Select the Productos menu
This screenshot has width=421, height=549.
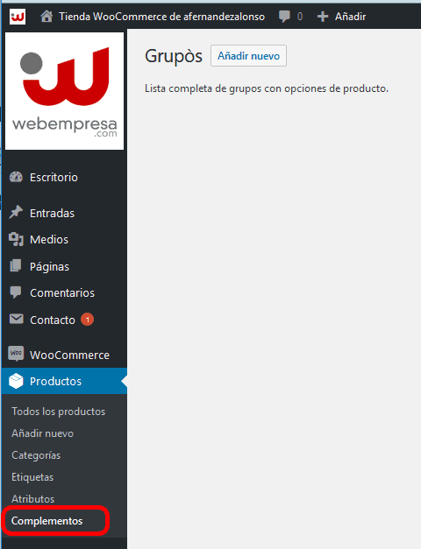point(64,381)
